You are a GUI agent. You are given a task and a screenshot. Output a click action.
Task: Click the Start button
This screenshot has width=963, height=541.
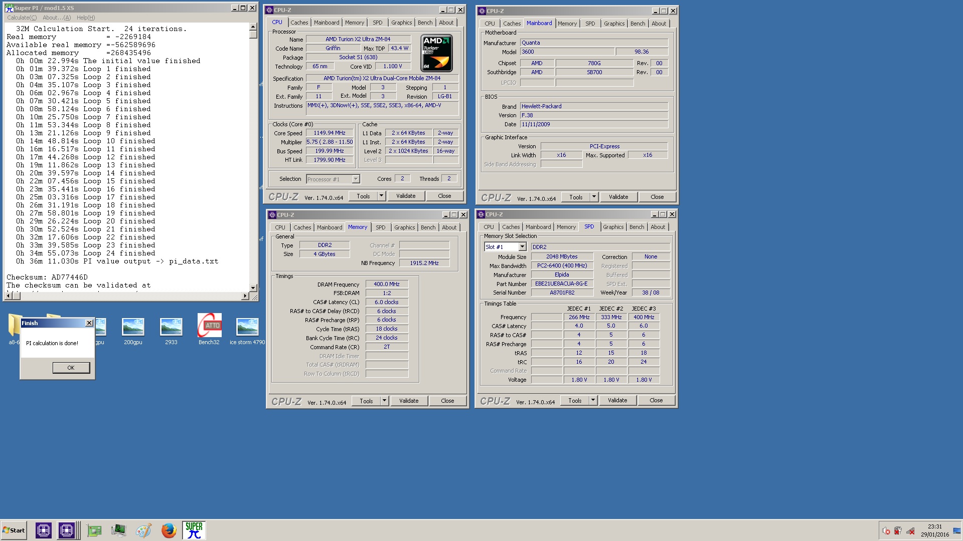(x=14, y=530)
